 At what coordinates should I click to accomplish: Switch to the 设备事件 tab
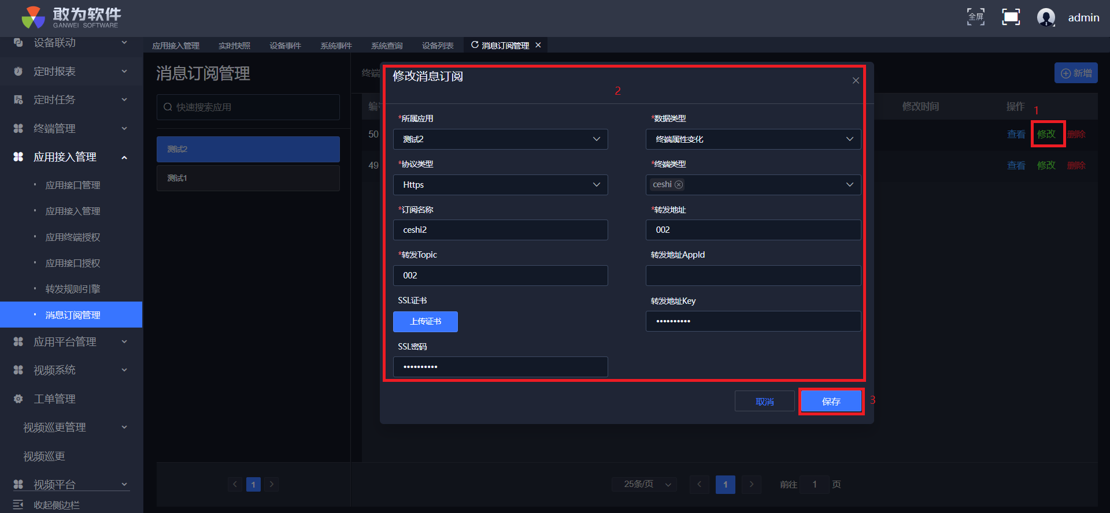point(285,46)
